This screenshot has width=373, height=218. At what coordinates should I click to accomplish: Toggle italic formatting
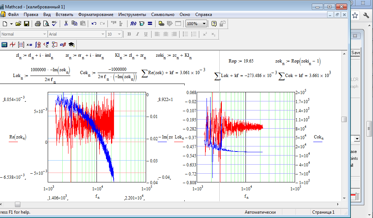pos(137,34)
